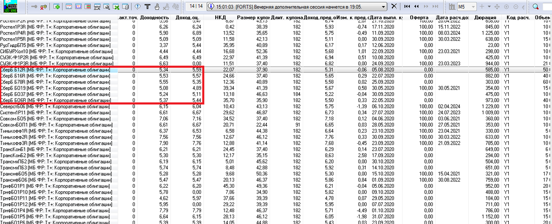Select the СовкомБОП1 bond row

pyautogui.click(x=276, y=125)
